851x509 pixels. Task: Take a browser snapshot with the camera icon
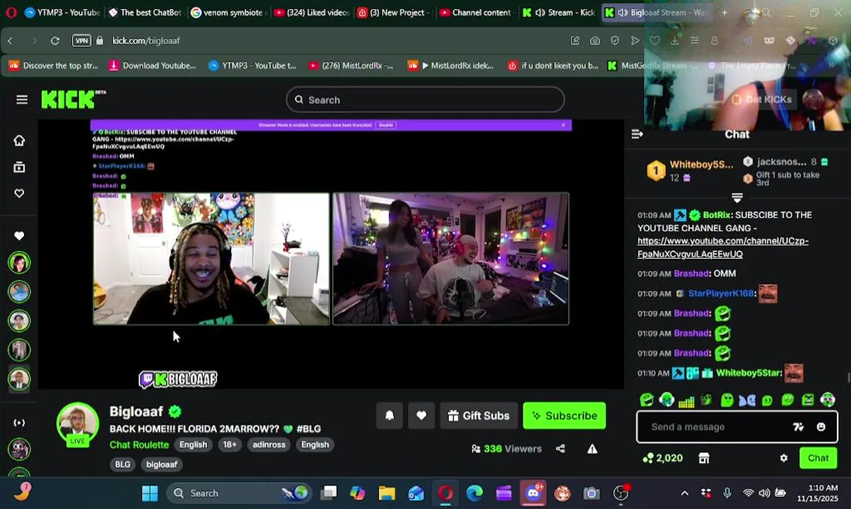595,41
